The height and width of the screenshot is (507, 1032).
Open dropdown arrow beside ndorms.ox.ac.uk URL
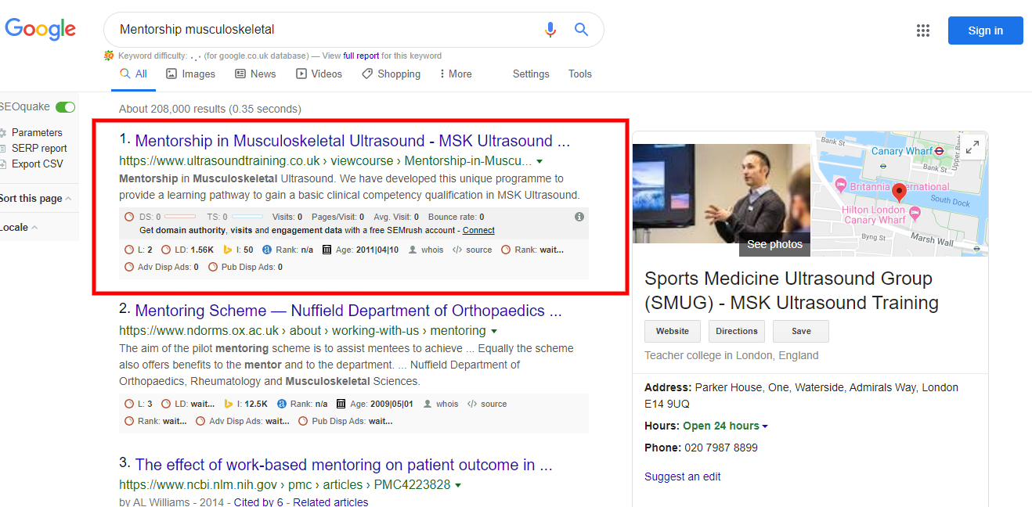pos(493,331)
